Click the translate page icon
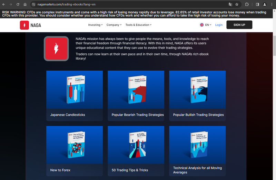The width and height of the screenshot is (276, 180). pos(230,4)
